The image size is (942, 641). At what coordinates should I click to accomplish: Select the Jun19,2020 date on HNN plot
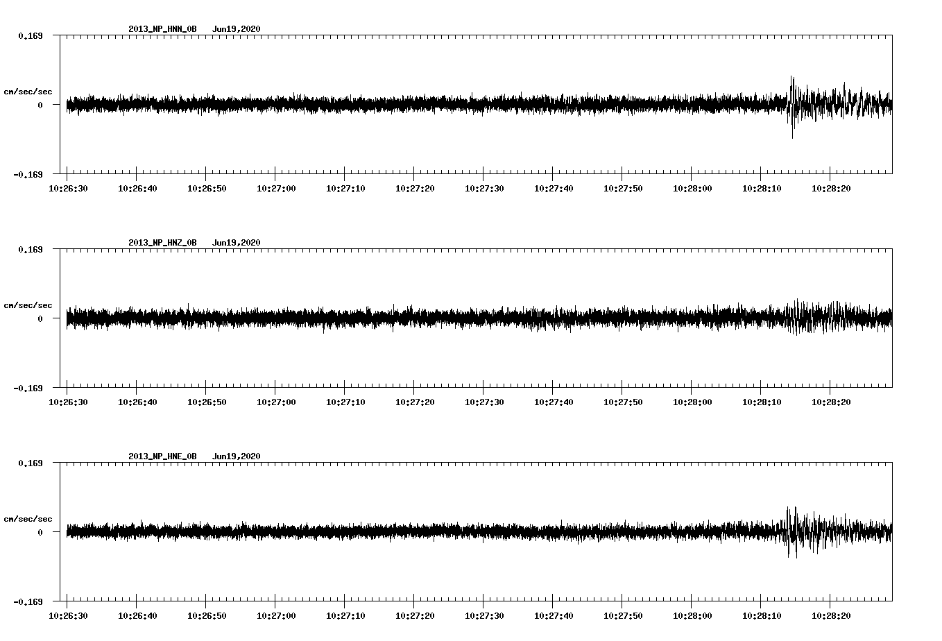pyautogui.click(x=237, y=29)
